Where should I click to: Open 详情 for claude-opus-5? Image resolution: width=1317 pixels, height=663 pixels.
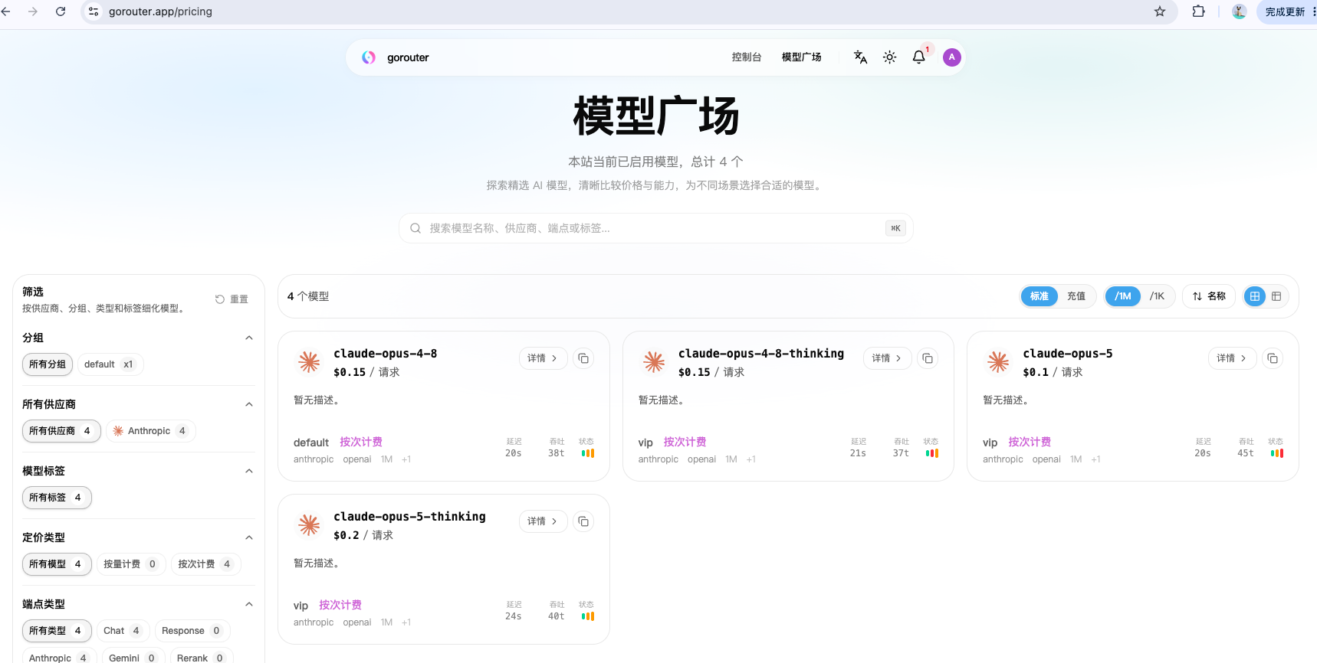pyautogui.click(x=1232, y=358)
